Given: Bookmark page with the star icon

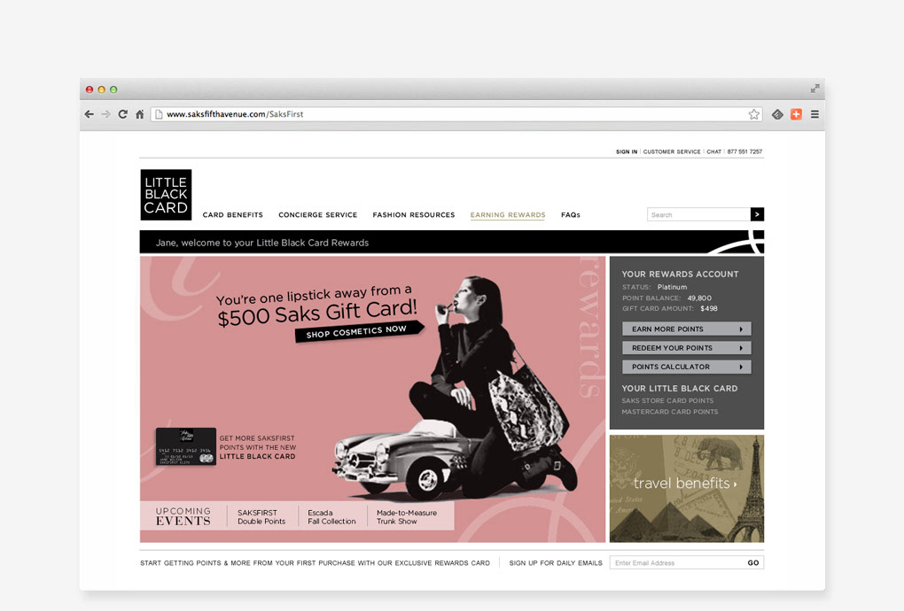Looking at the screenshot, I should [x=753, y=114].
